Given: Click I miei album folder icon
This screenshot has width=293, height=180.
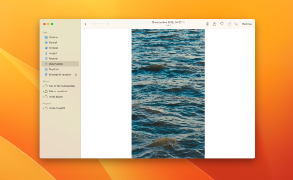Looking at the screenshot, I should (x=46, y=96).
